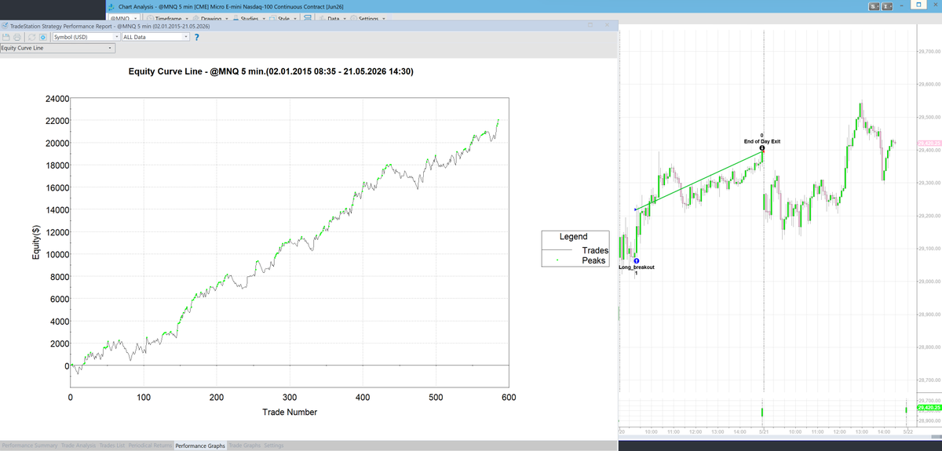Viewport: 942px width, 451px height.
Task: Open the Equity Curve Line graph selector
Action: tap(57, 48)
